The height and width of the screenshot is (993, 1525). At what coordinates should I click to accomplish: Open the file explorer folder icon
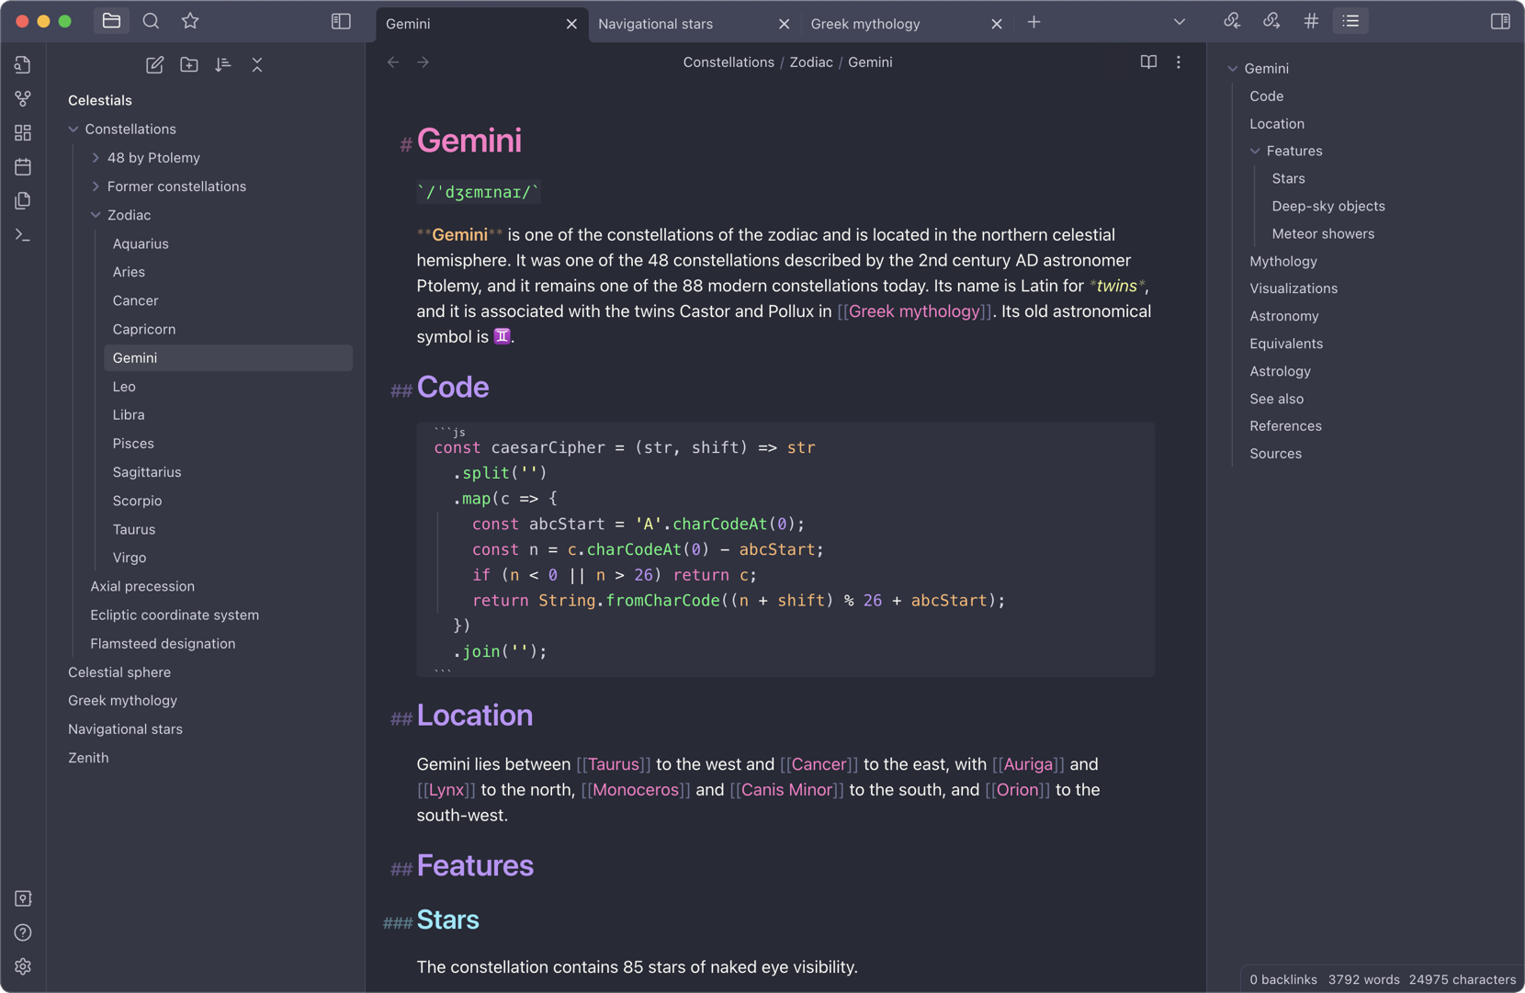click(x=111, y=21)
